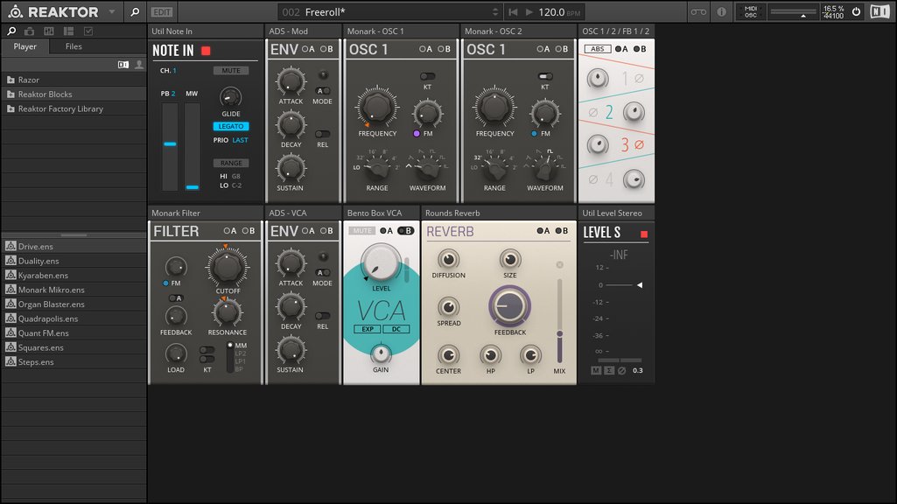Toggle the KT switch on Monark OSC 1
The height and width of the screenshot is (504, 897).
pos(427,76)
